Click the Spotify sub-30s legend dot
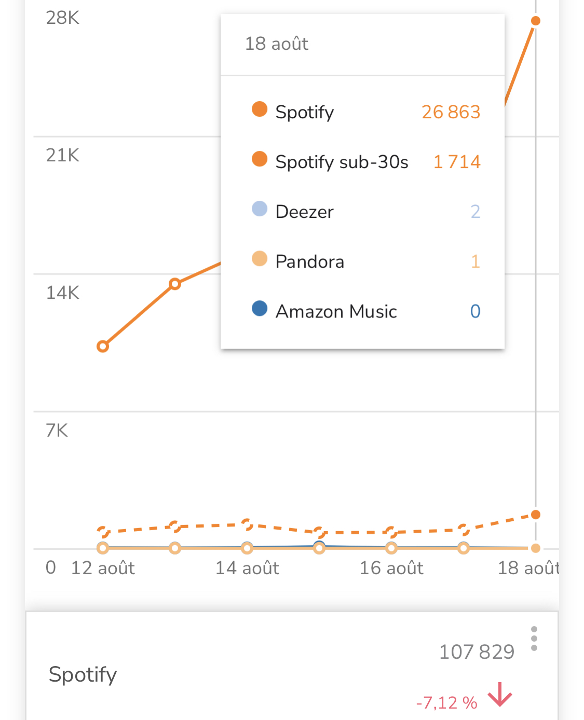Viewport: 584px width, 720px height. [260, 159]
